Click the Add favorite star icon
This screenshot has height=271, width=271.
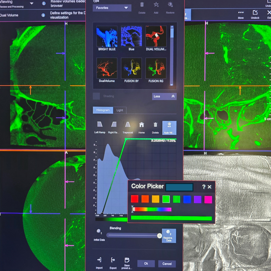[x=156, y=5]
